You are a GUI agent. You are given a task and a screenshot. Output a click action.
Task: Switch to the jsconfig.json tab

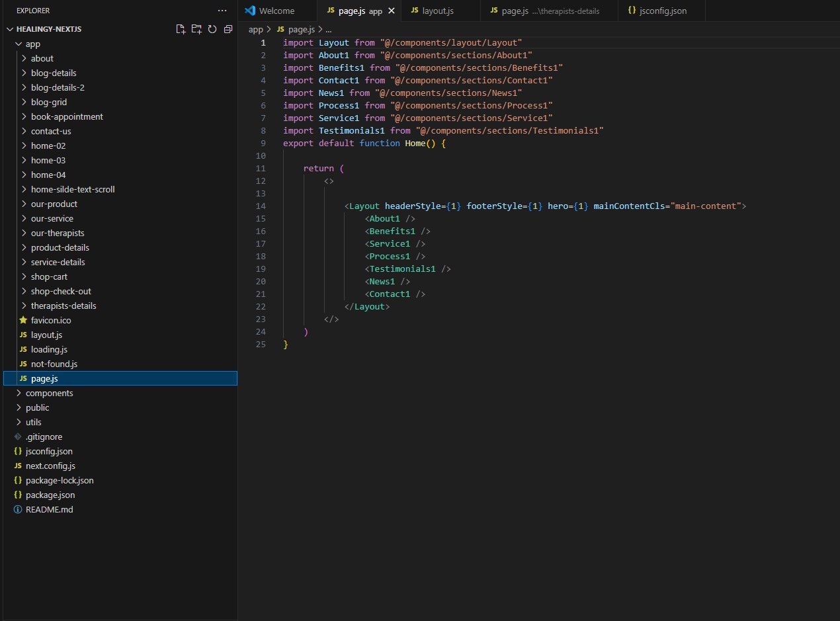661,11
